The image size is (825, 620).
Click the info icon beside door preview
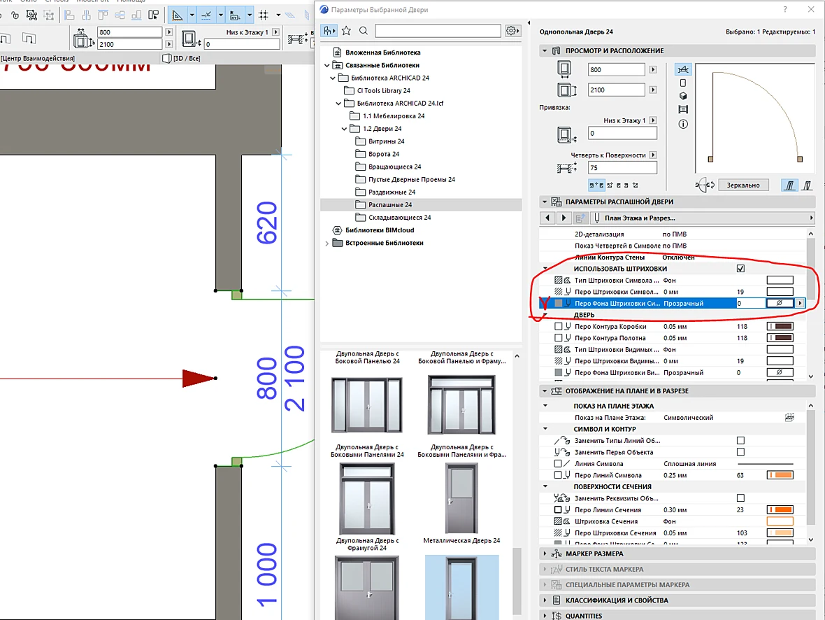click(683, 125)
